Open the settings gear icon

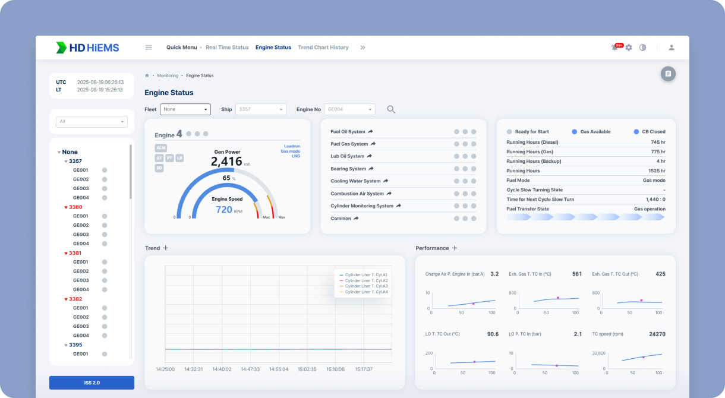pyautogui.click(x=629, y=48)
